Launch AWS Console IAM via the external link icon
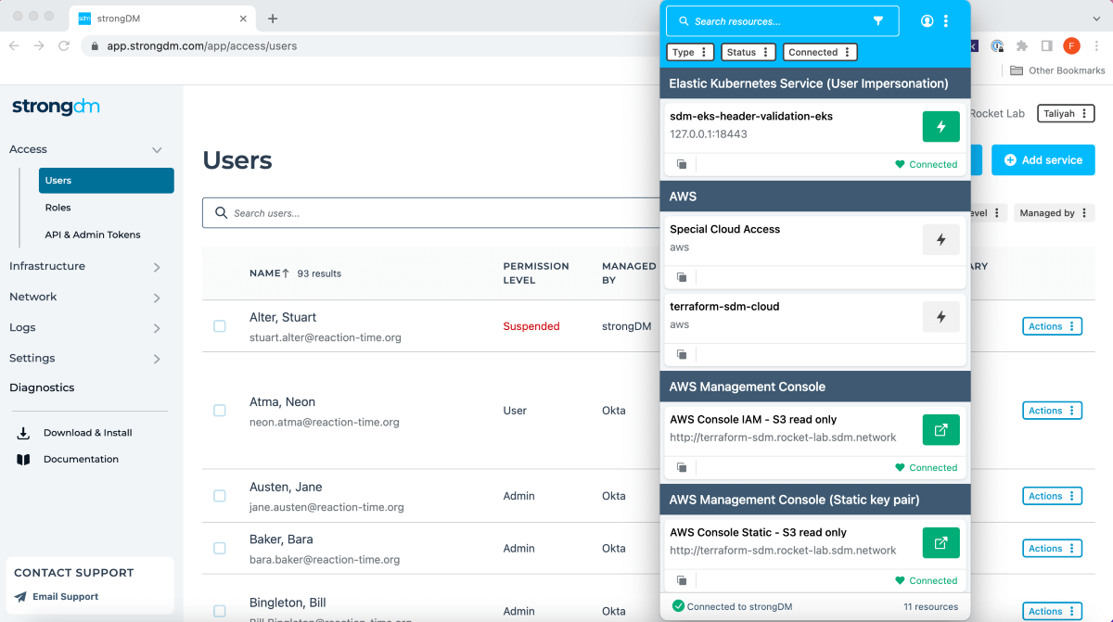The image size is (1113, 622). point(940,429)
